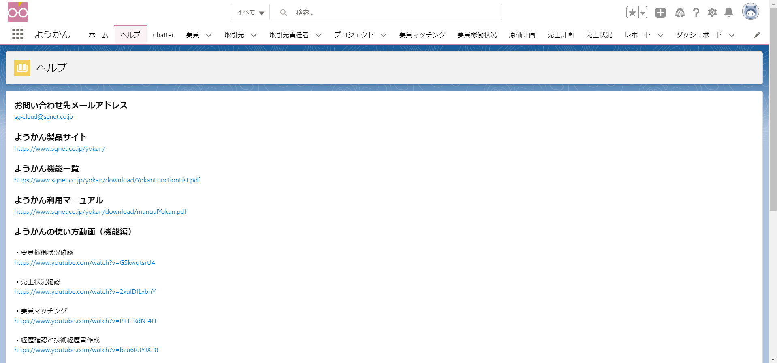Open the App Launcher grid icon
Viewport: 777px width, 363px height.
point(17,34)
